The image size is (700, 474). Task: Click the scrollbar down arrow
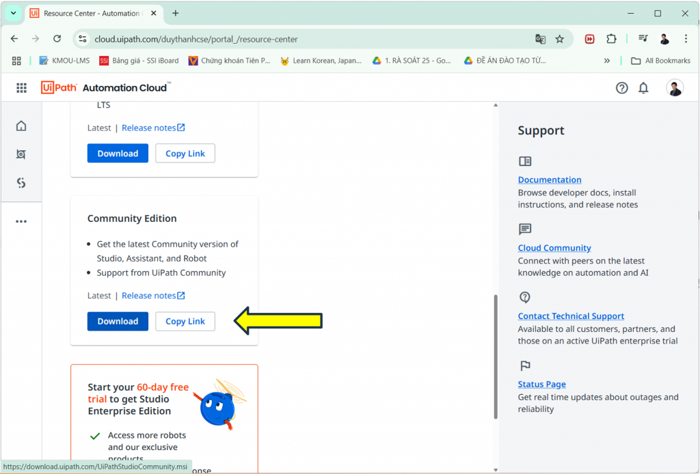(496, 469)
